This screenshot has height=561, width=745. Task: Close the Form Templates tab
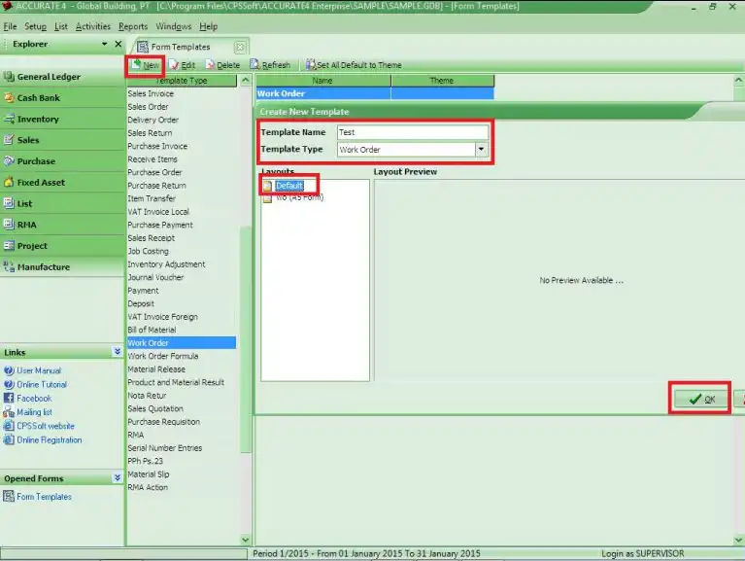click(x=240, y=47)
